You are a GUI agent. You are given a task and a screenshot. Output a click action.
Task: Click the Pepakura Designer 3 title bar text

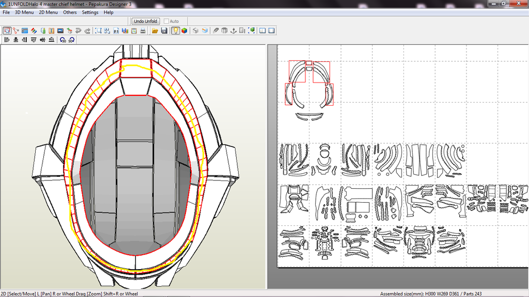[x=110, y=4]
